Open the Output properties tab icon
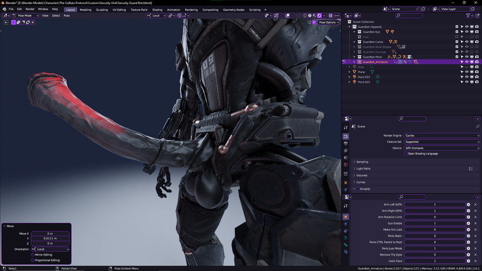 tap(346, 144)
